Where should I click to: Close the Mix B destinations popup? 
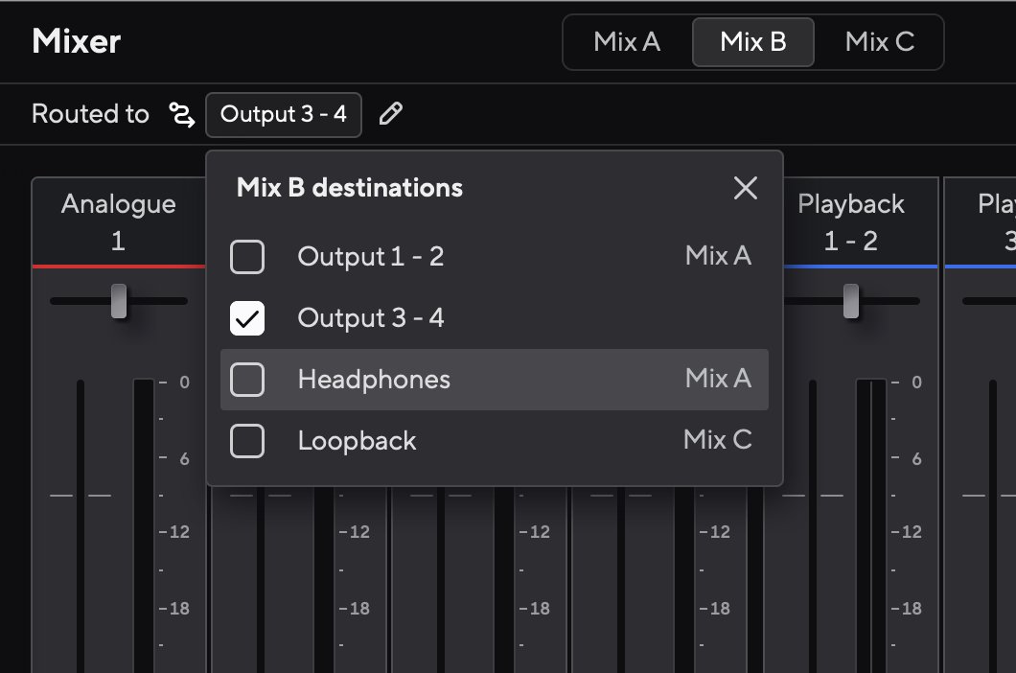pos(745,188)
